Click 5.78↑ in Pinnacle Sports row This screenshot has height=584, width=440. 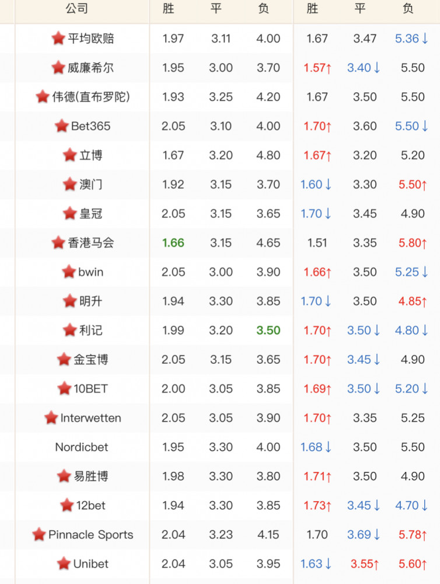pos(413,535)
